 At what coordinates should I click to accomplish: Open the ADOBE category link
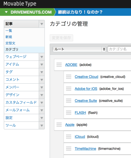(x=71, y=65)
